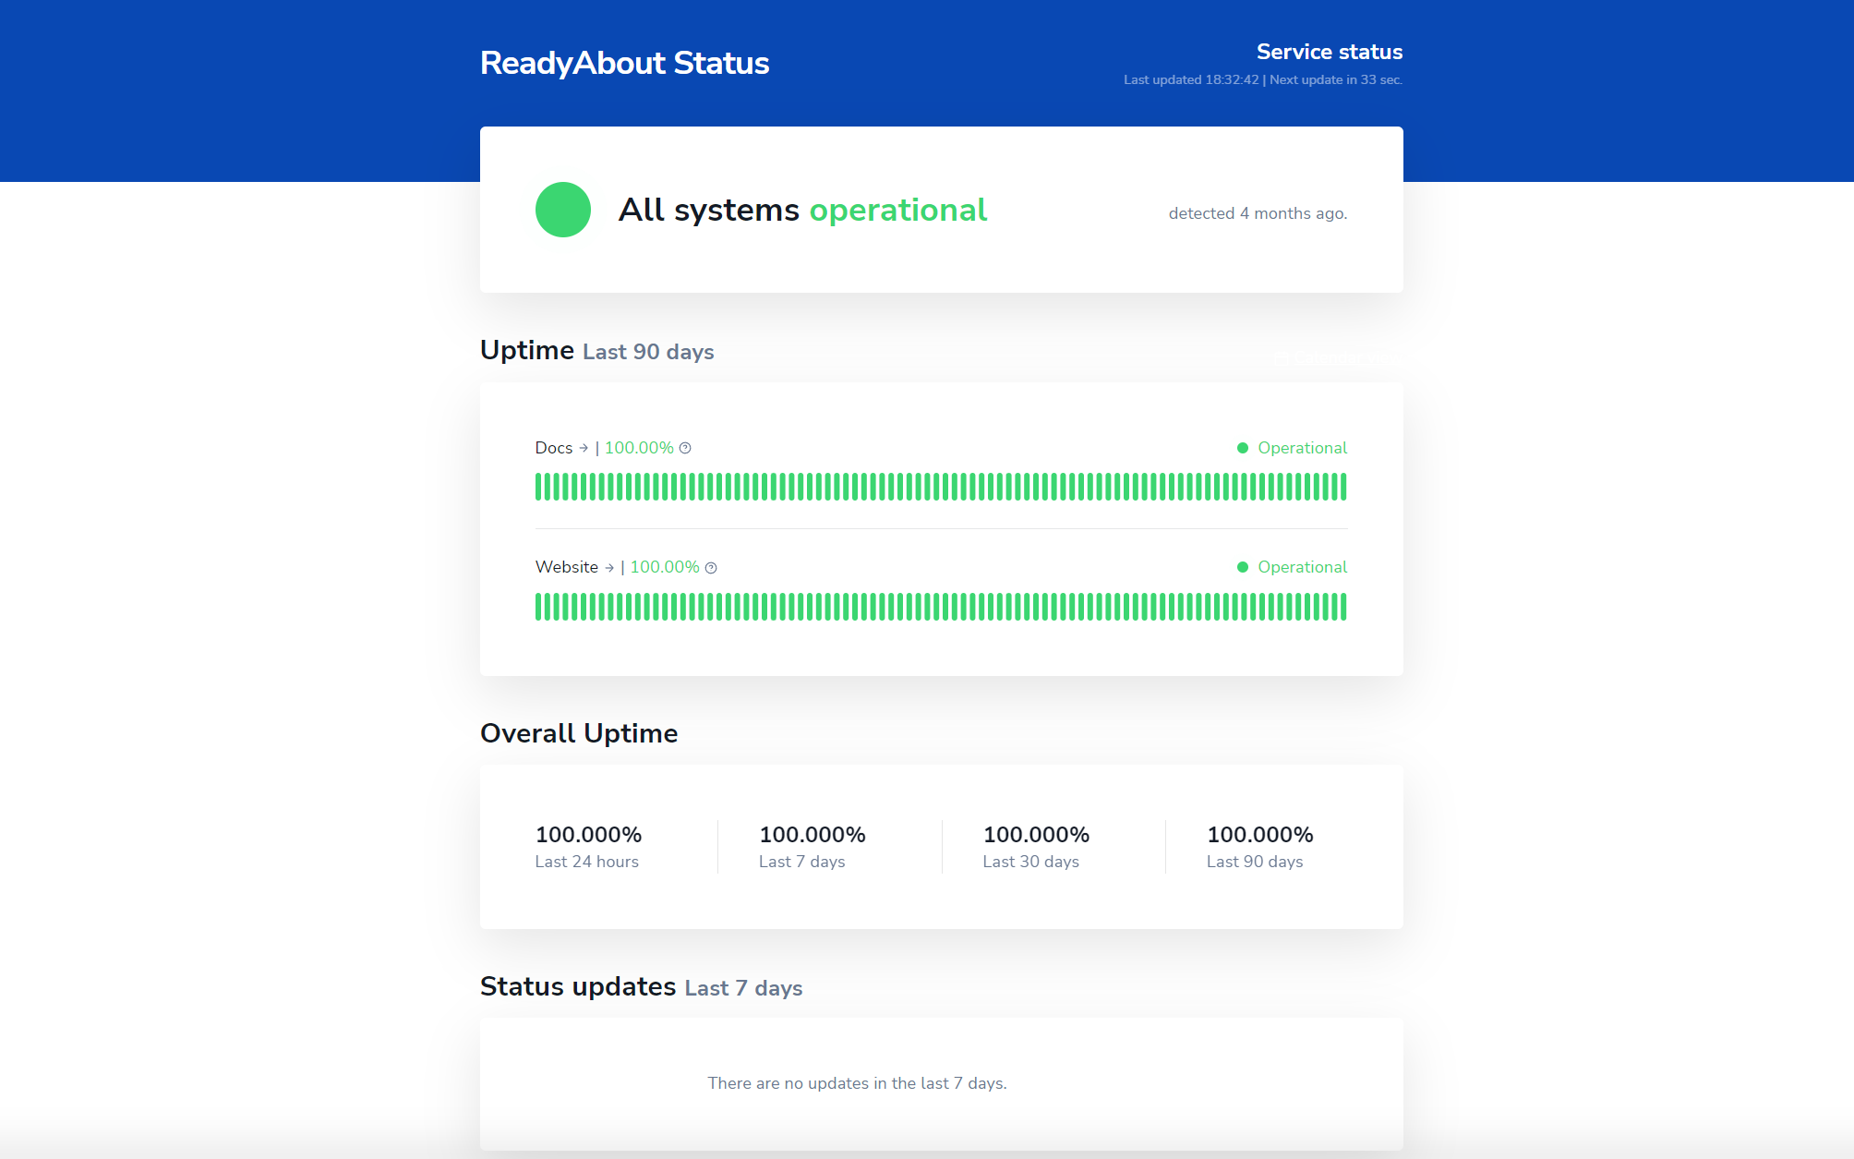Click the help icon beside Website uptime
This screenshot has height=1159, width=1854.
pos(711,568)
